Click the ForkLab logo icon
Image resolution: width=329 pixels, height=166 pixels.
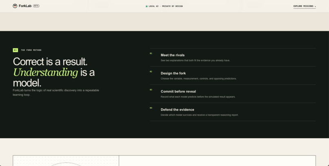[15, 6]
